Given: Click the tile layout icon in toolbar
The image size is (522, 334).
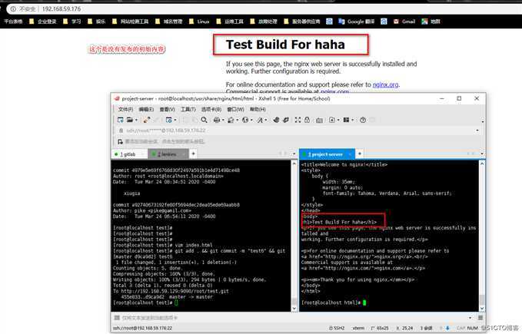Looking at the screenshot, I should pos(346,120).
